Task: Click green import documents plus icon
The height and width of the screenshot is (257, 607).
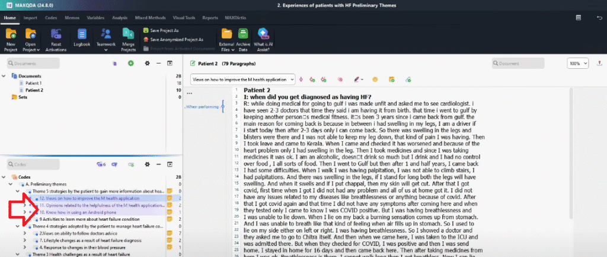Action: coord(131,63)
